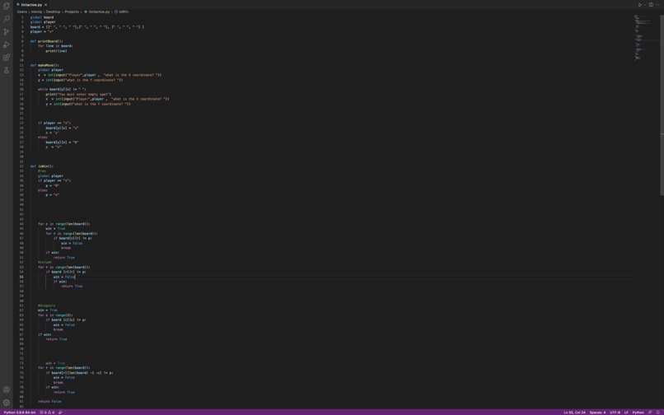Click the Projects breadcrumb segment
Screen dimensions: 664x415
(x=72, y=12)
